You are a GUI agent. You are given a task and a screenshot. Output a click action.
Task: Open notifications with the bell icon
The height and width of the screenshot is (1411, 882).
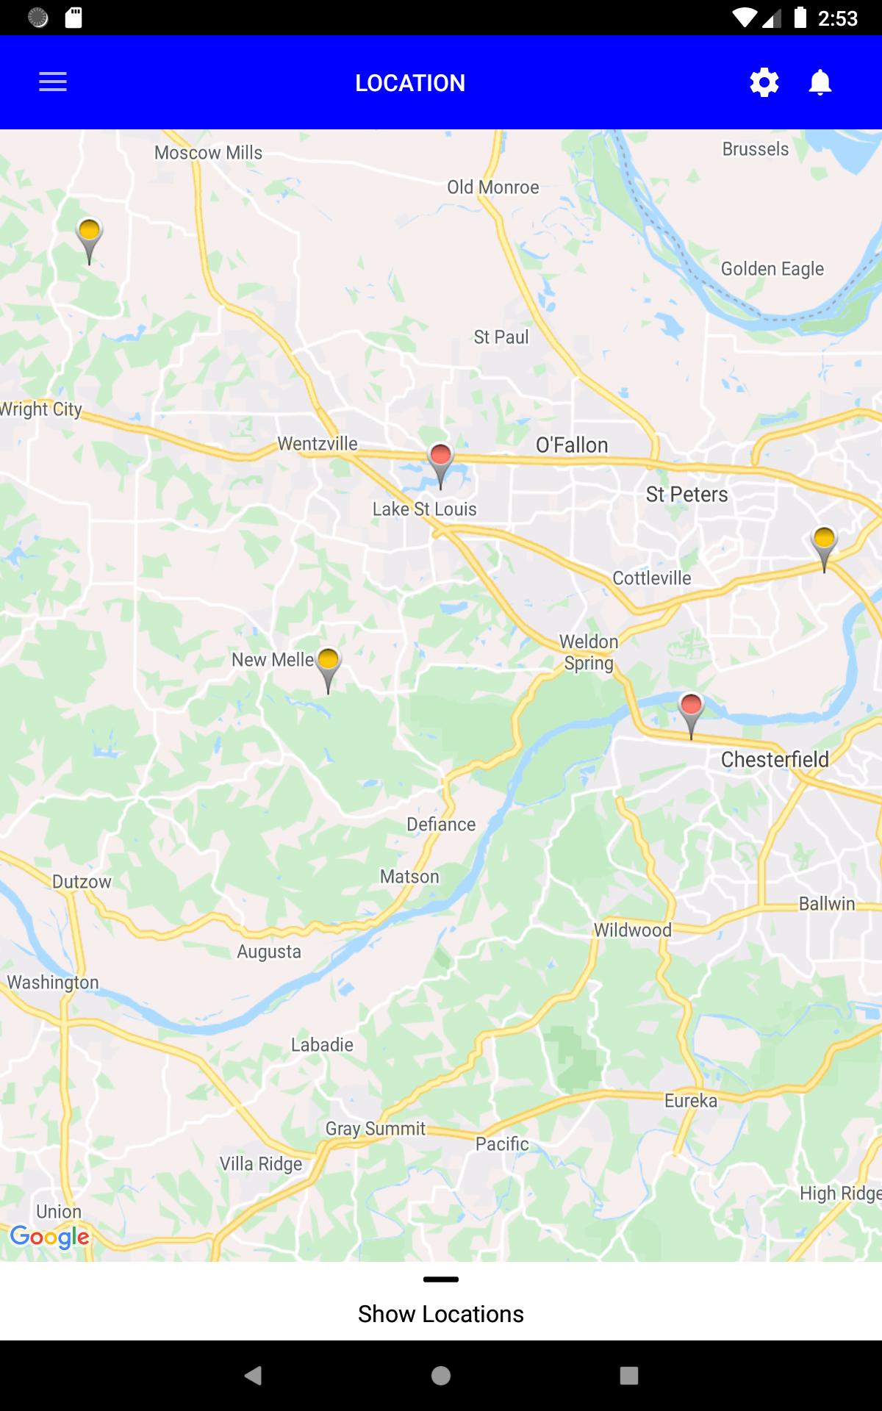point(820,82)
